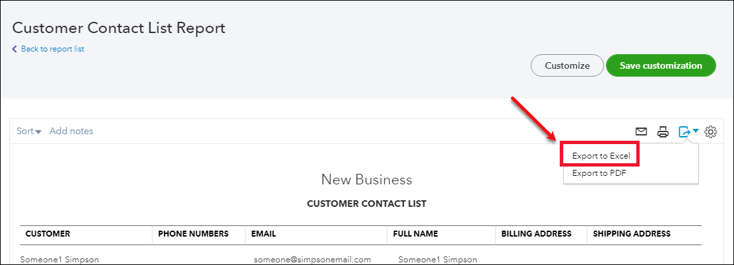Click the Customize button
The image size is (734, 265).
(x=567, y=65)
